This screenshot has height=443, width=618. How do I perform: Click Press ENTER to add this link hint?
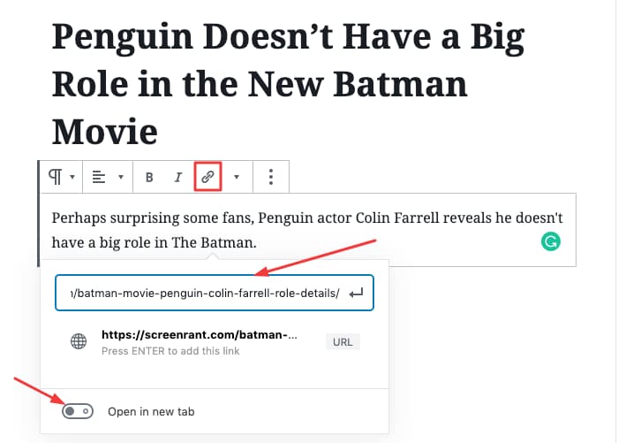tap(170, 351)
